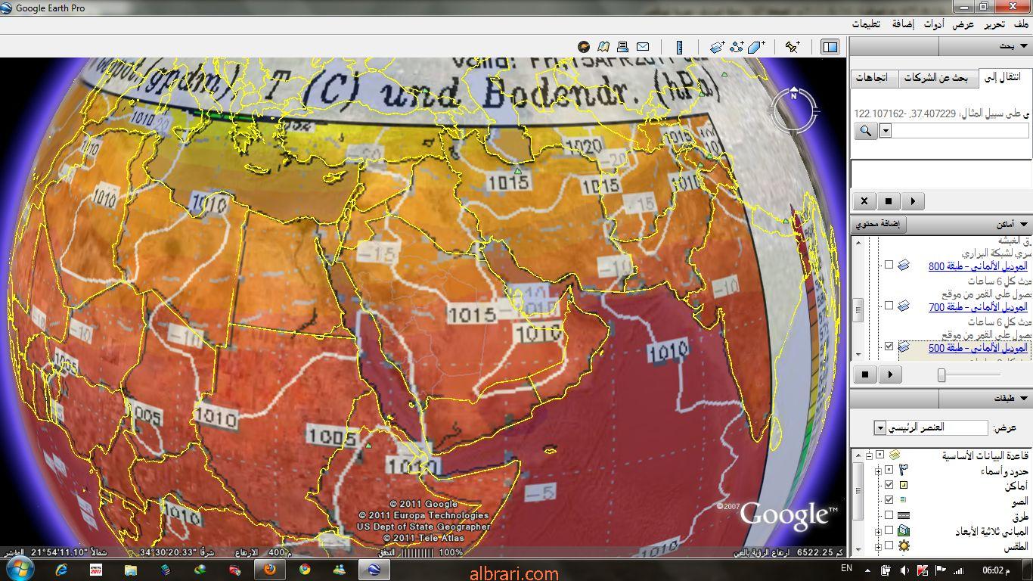Open the عرض view dropdown

880,428
